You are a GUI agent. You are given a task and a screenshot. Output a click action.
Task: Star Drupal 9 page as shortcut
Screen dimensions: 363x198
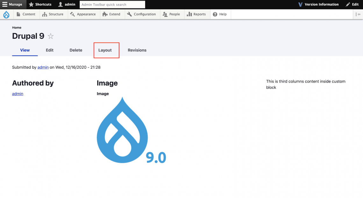click(x=51, y=36)
